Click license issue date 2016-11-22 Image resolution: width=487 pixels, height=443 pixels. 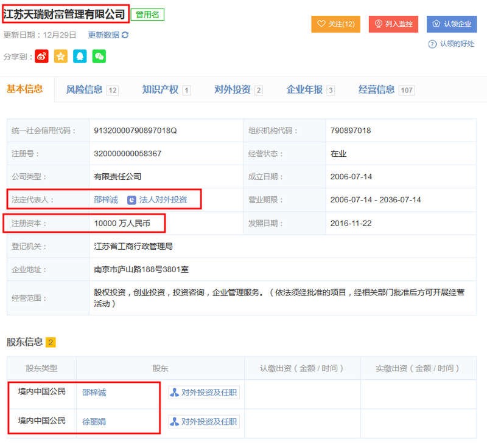point(351,223)
